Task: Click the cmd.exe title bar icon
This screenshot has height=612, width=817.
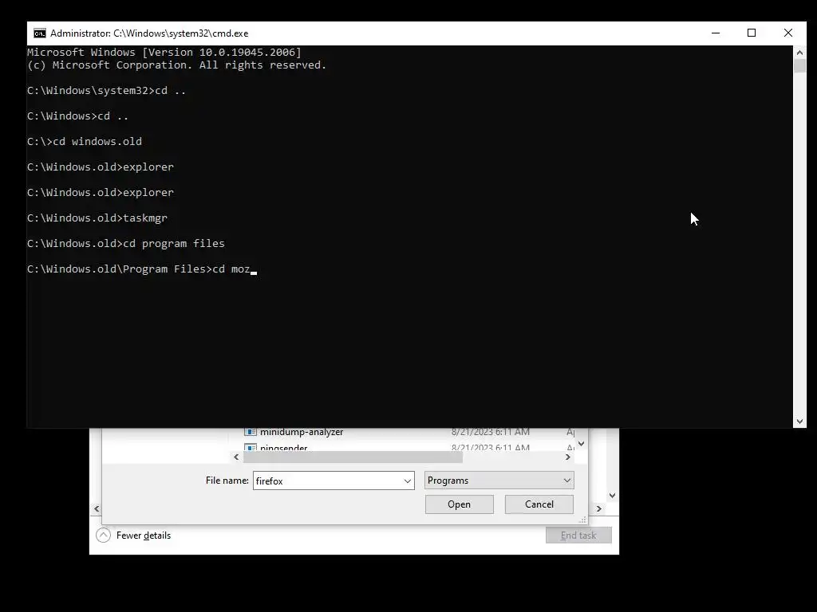Action: tap(40, 33)
